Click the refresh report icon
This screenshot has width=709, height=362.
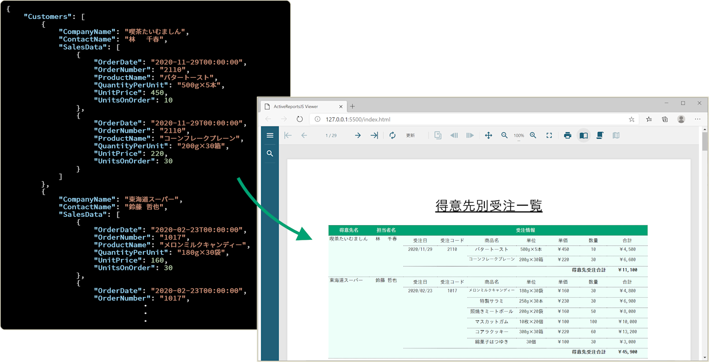(x=393, y=135)
